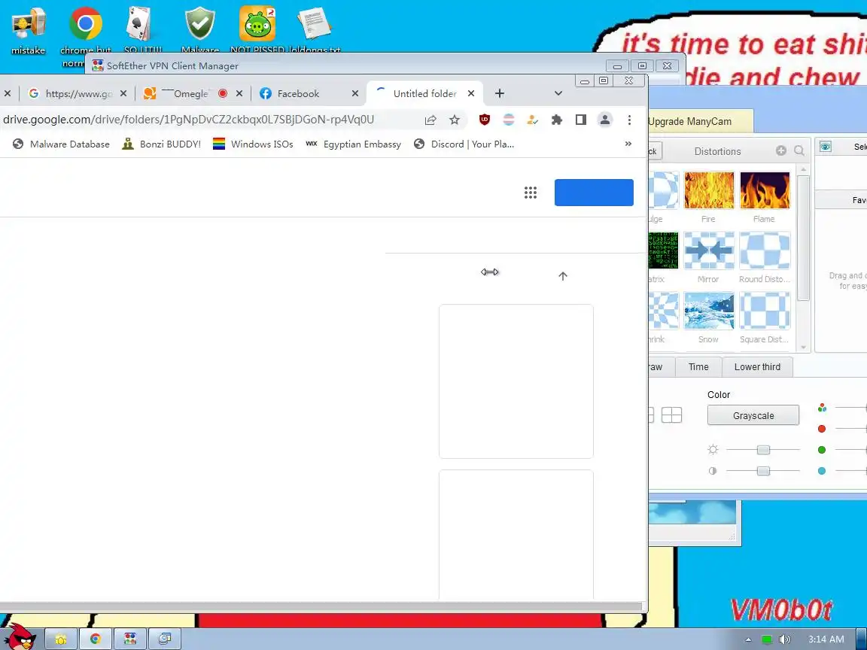Open Discord bookmark
This screenshot has width=867, height=650.
(464, 144)
